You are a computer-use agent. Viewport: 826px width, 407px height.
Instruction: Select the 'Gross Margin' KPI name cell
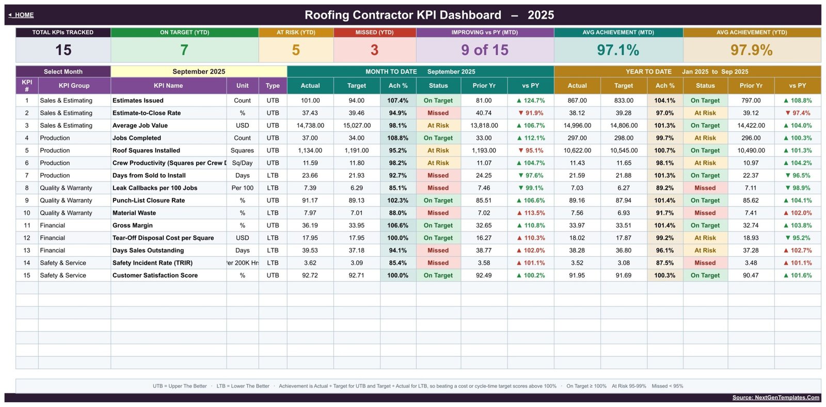[x=168, y=225]
